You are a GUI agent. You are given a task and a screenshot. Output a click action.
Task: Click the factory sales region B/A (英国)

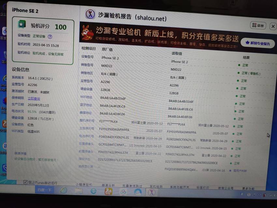(x=109, y=74)
